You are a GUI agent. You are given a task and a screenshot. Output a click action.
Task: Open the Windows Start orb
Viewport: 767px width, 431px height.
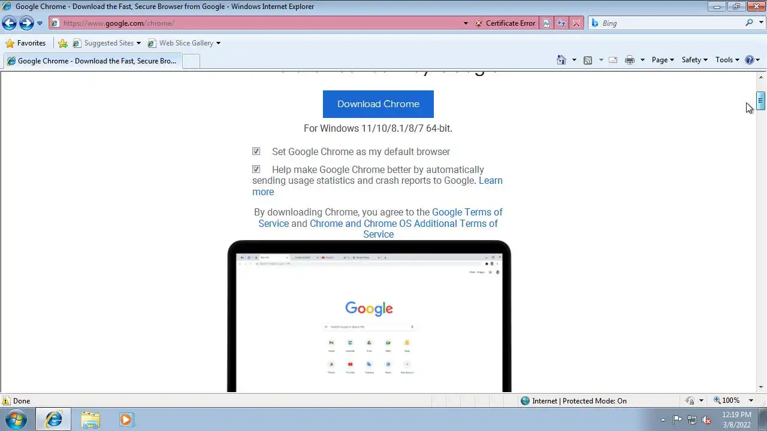pos(16,419)
